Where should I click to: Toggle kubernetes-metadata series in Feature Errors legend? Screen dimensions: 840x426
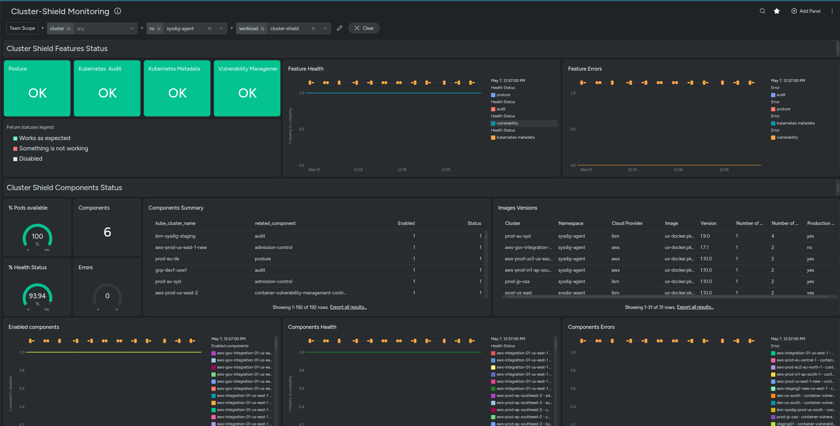point(793,123)
